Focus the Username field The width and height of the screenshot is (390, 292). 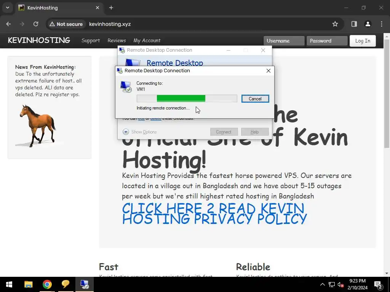(x=284, y=41)
